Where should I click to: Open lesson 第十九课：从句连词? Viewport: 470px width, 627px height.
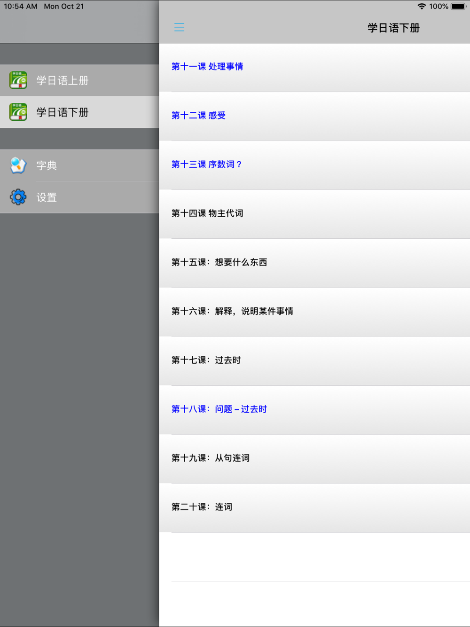coord(314,458)
